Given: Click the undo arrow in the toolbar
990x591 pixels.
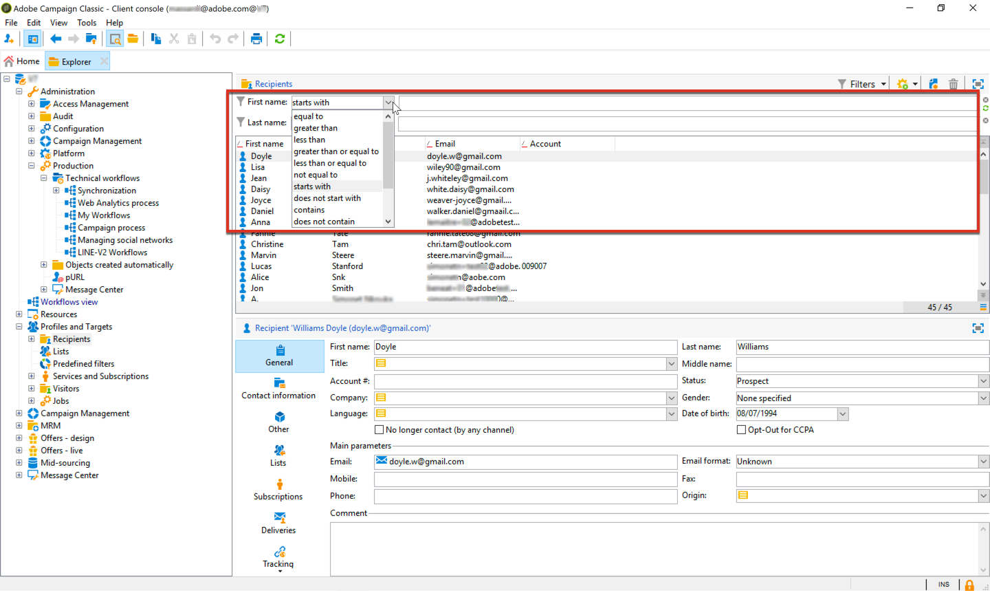Looking at the screenshot, I should [x=215, y=39].
